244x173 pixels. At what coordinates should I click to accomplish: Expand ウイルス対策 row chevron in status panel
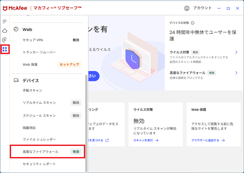(236, 52)
